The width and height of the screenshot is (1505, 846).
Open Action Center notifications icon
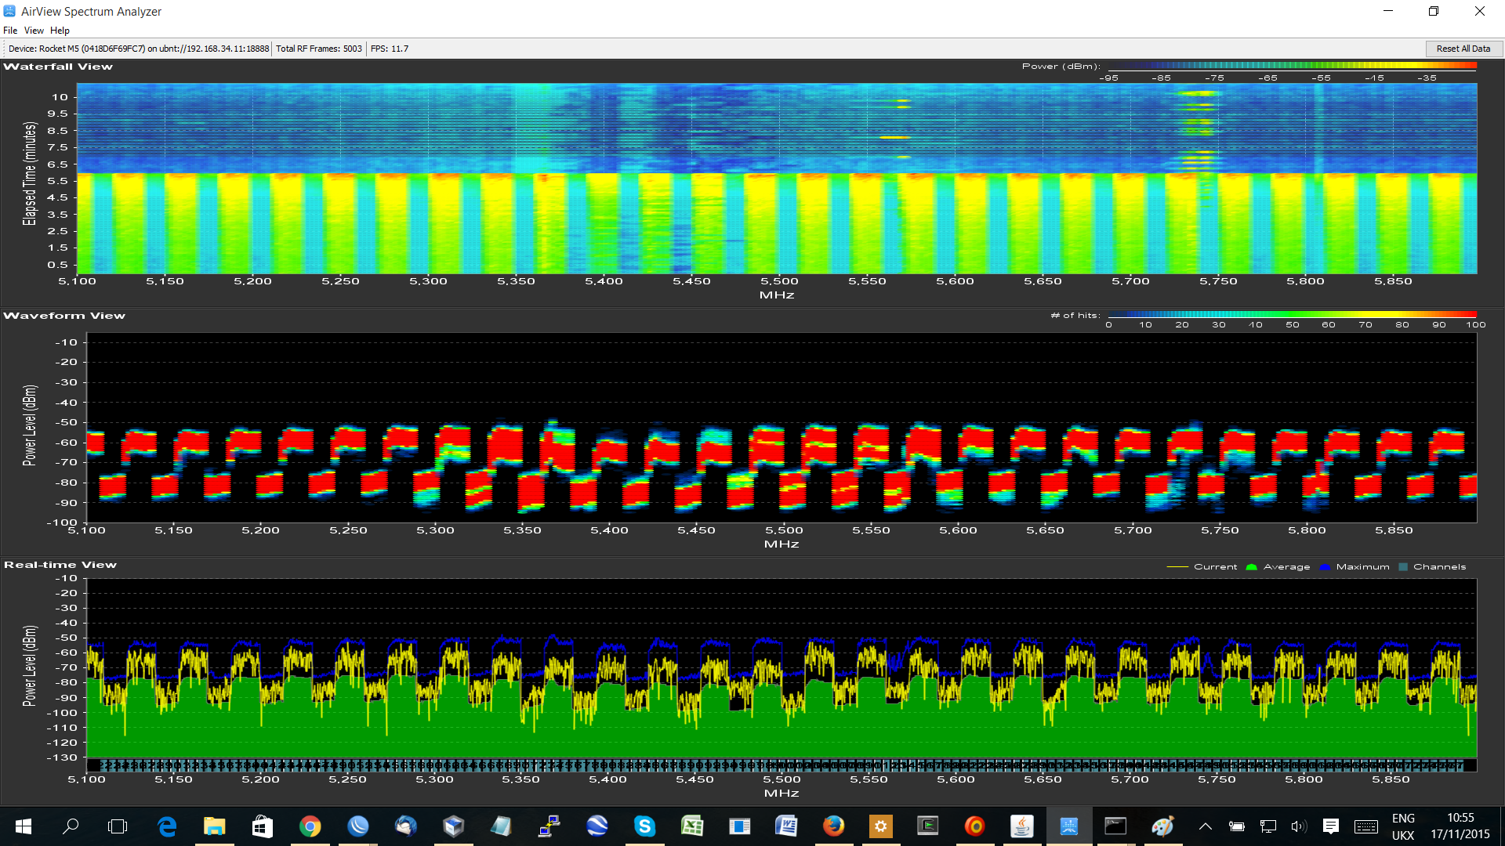[x=1331, y=826]
